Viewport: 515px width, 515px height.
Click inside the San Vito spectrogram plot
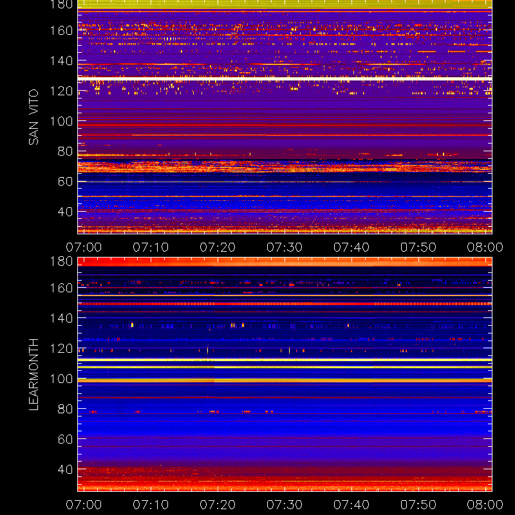(x=285, y=117)
